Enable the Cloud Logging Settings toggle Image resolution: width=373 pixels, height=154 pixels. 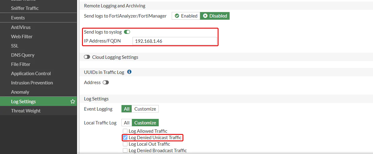[87, 57]
